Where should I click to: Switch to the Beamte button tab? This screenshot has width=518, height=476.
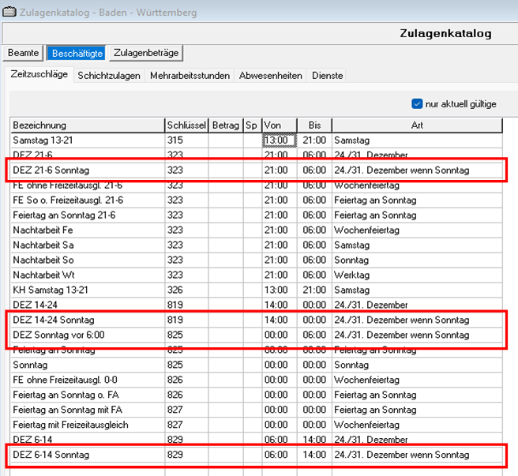point(24,53)
